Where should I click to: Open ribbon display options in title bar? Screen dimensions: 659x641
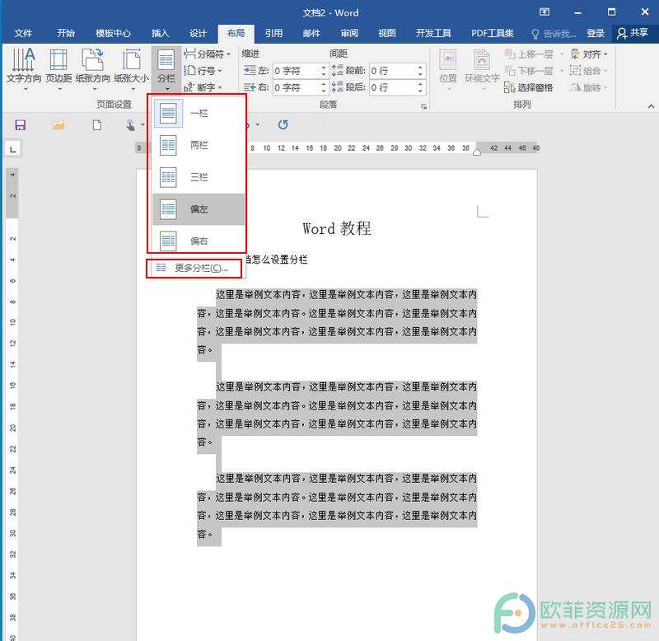point(544,12)
